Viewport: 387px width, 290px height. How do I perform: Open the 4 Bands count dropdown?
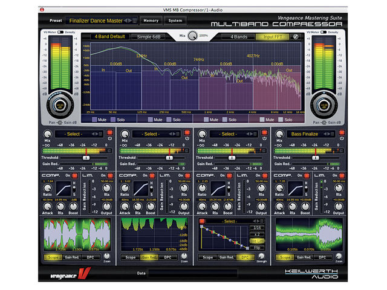(239, 37)
